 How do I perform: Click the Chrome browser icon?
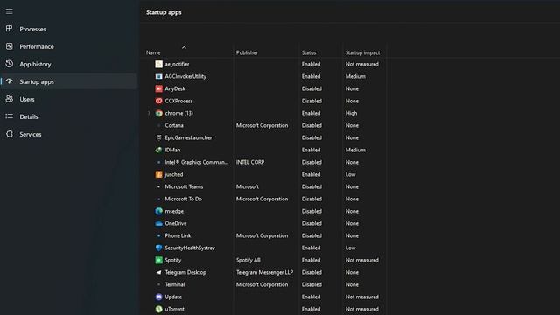(x=159, y=113)
